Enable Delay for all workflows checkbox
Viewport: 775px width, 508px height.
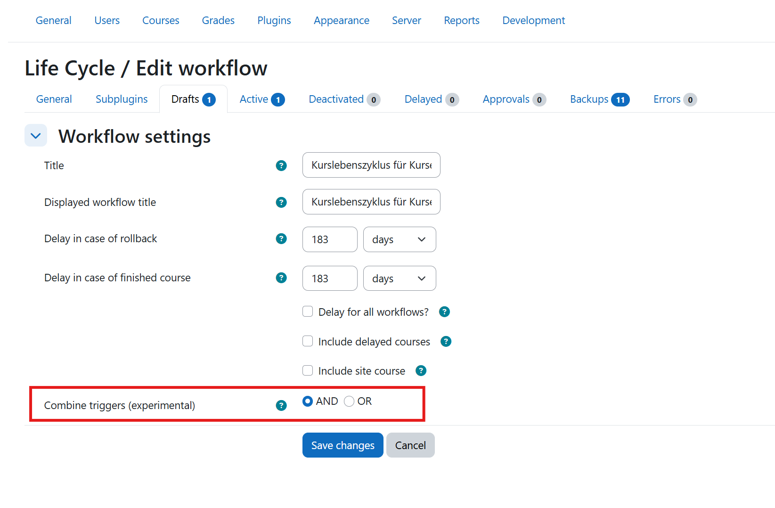308,311
